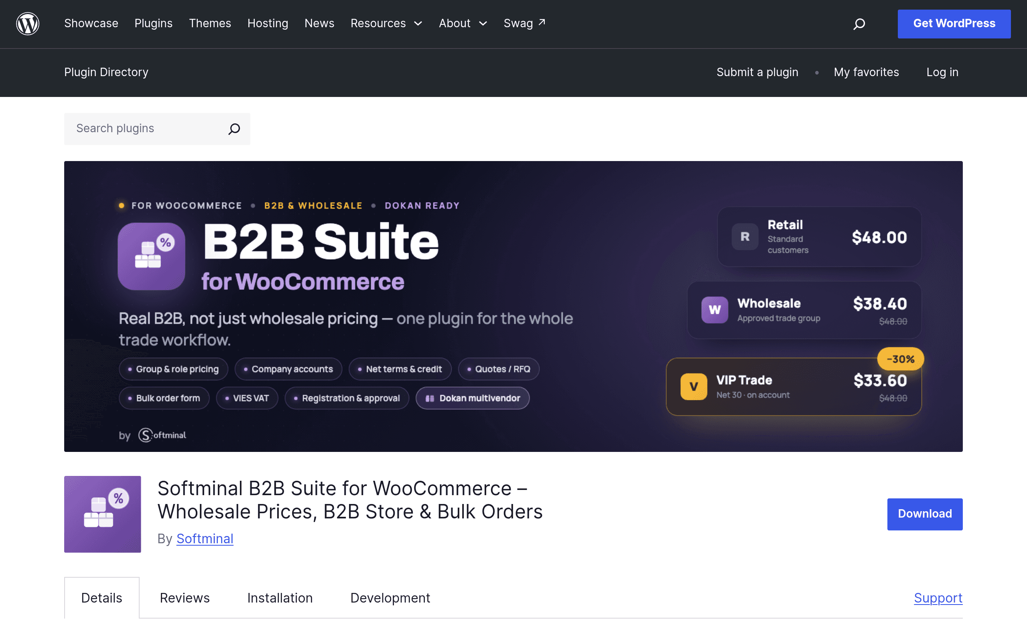Open Themes in the top menu
The width and height of the screenshot is (1027, 641).
(x=210, y=23)
